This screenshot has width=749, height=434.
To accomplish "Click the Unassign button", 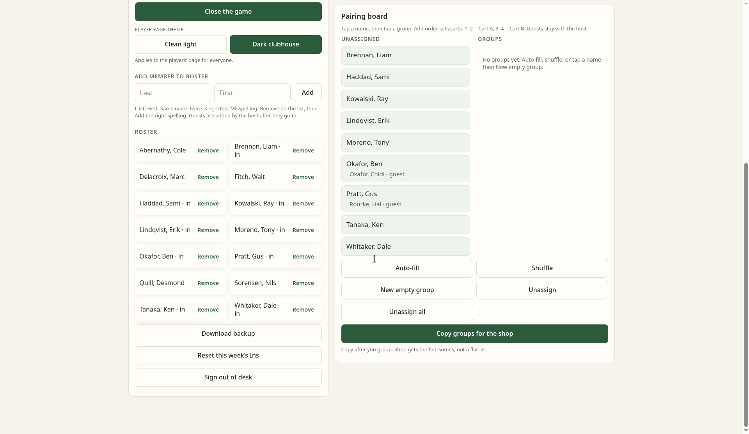I will coord(542,290).
